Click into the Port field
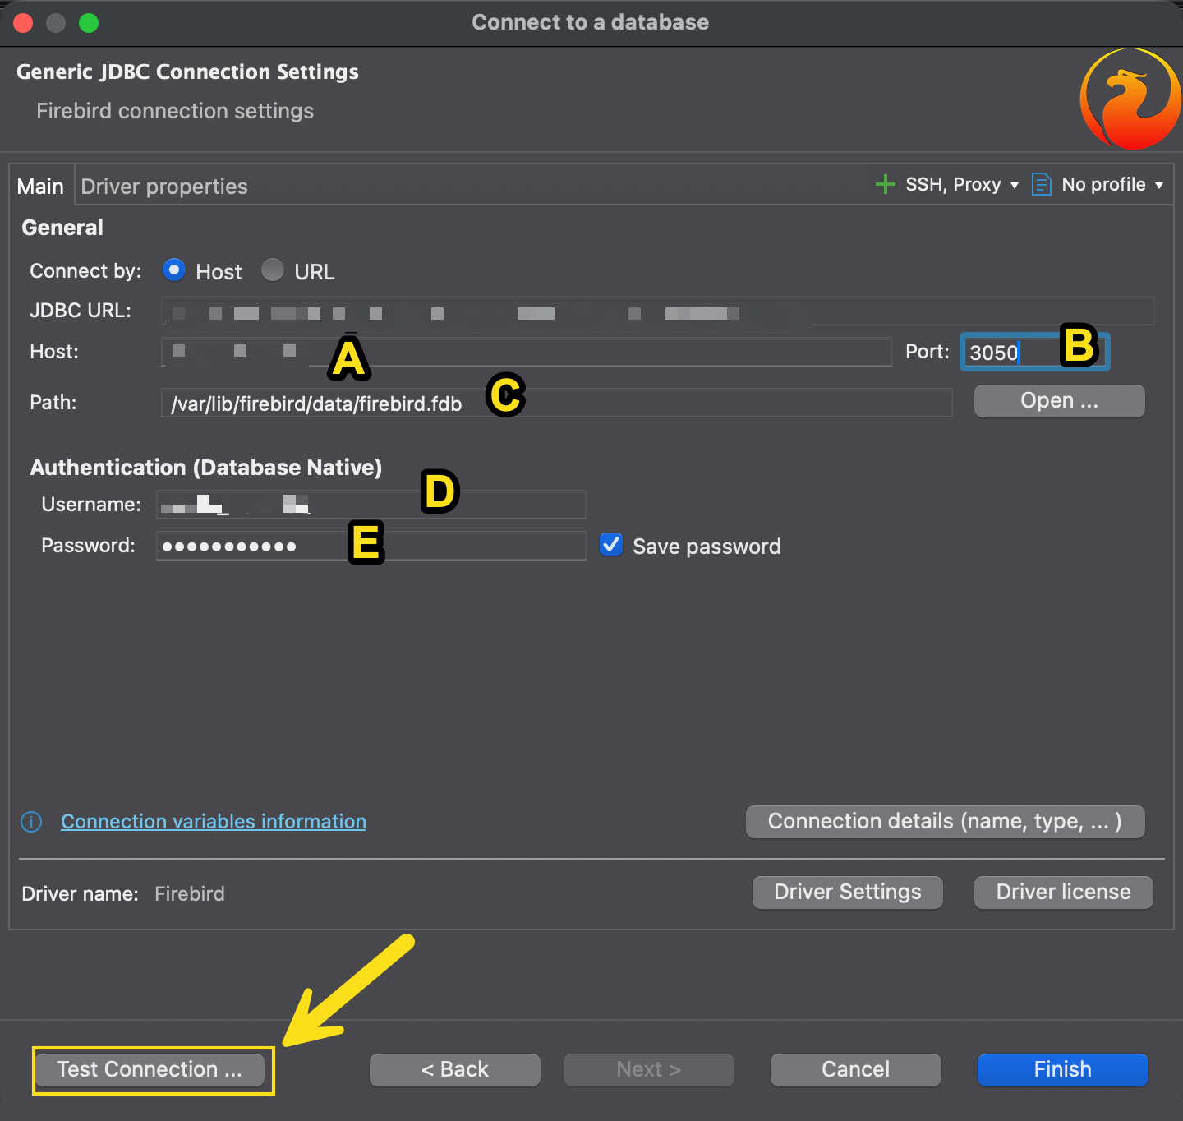The width and height of the screenshot is (1183, 1121). click(1010, 353)
